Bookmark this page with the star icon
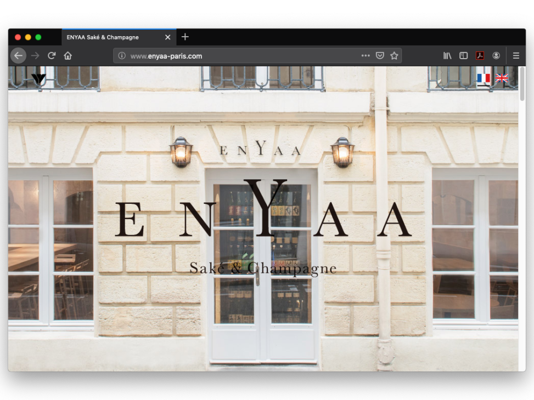This screenshot has width=534, height=400. (394, 55)
